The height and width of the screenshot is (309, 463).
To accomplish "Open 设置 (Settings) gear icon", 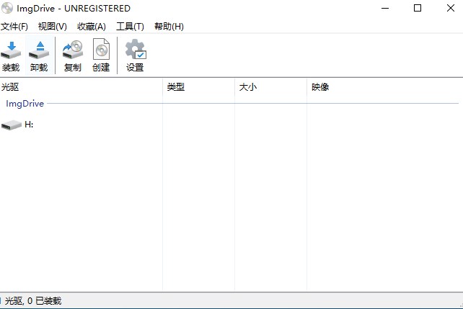I will (135, 50).
